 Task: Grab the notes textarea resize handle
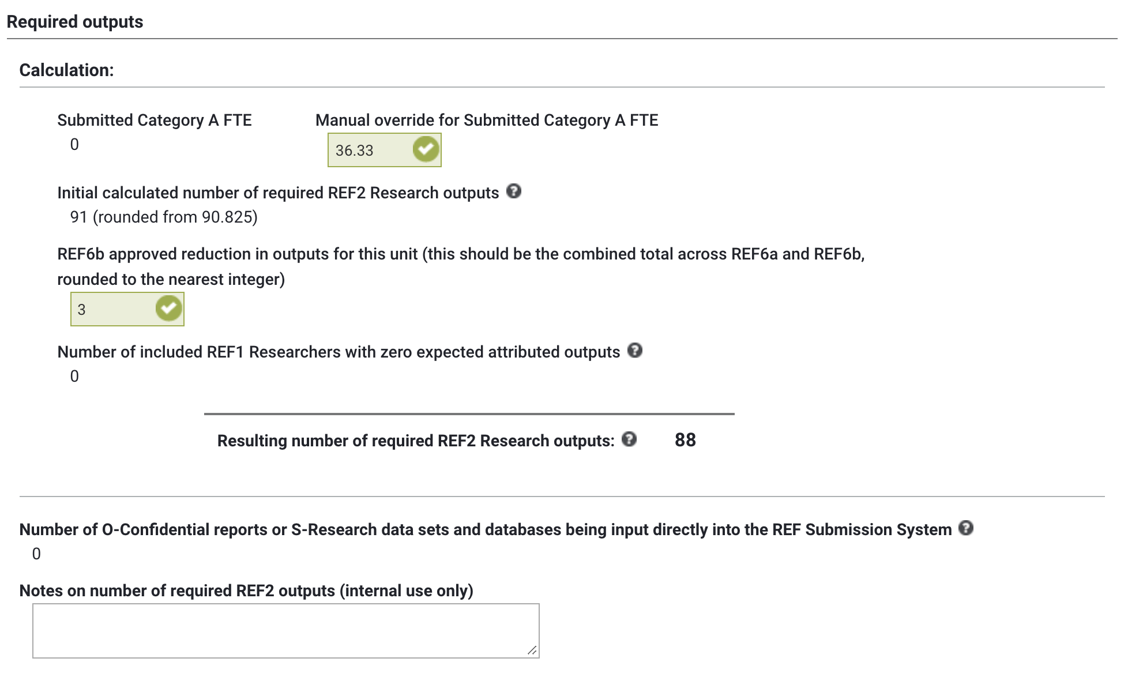(532, 650)
